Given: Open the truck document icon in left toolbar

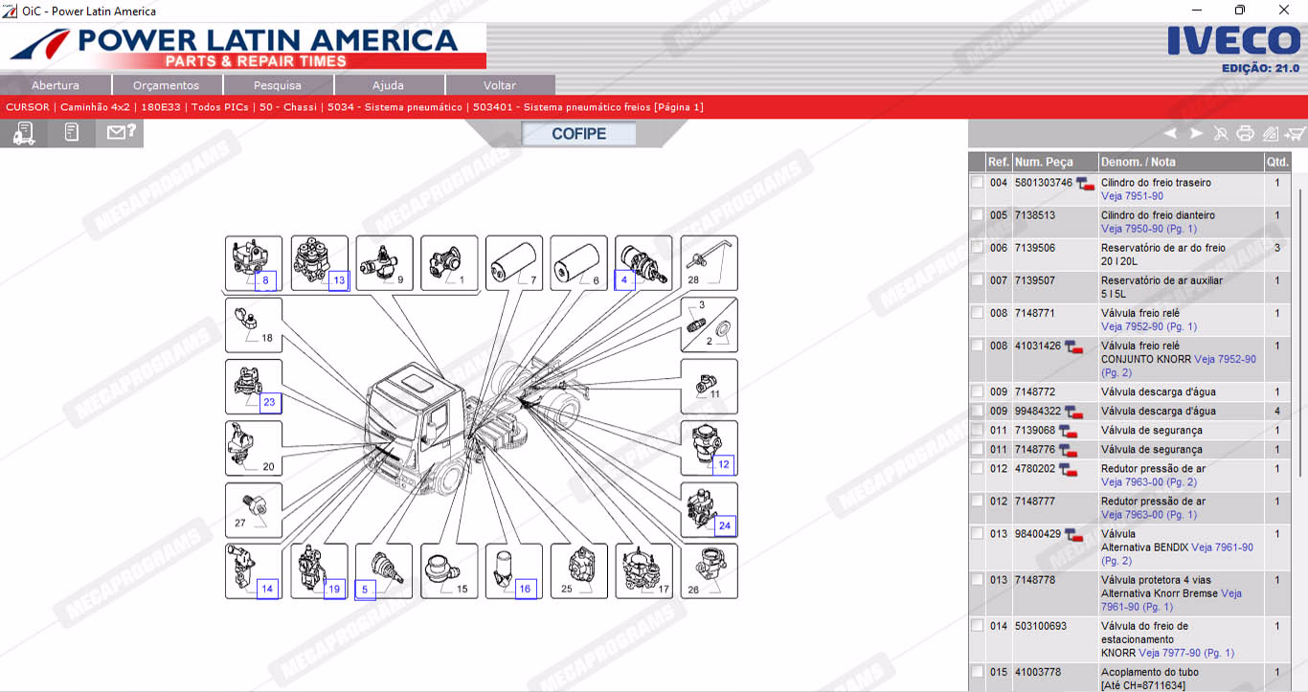Looking at the screenshot, I should 23,134.
